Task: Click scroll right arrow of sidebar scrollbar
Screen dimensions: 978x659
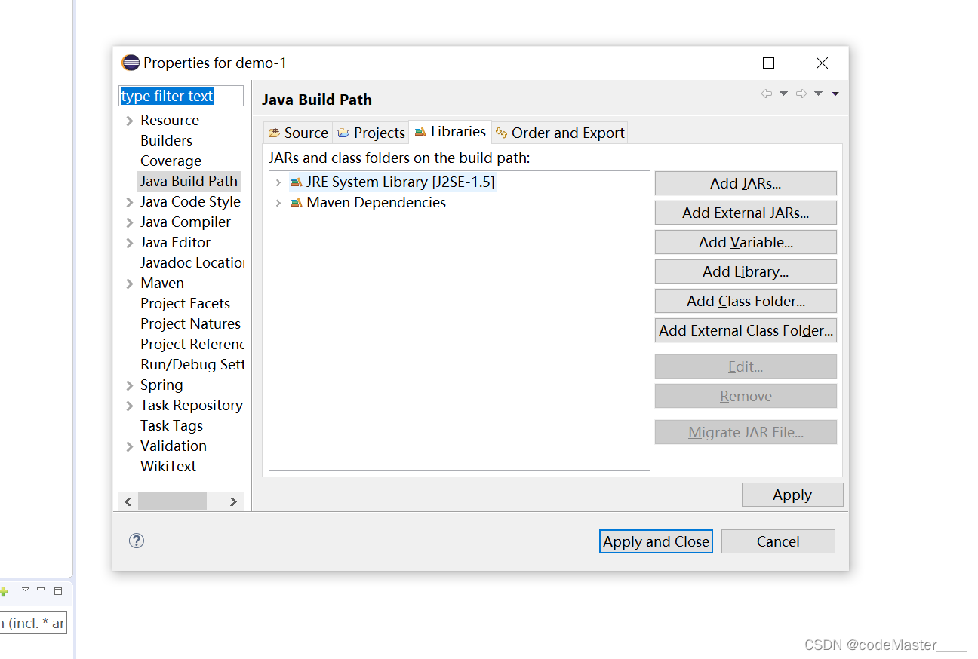Action: coord(233,501)
